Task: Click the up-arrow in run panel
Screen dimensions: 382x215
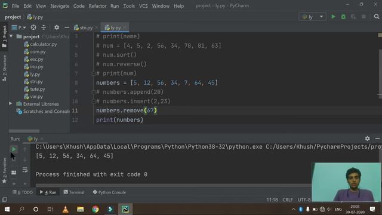Action: tap(25, 149)
